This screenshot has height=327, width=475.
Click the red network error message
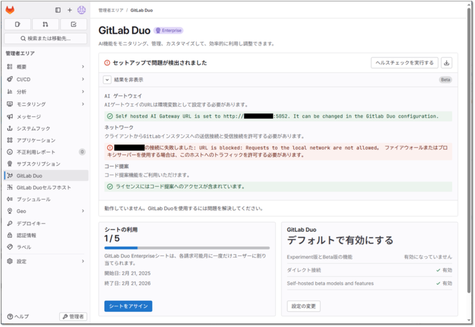coord(278,152)
